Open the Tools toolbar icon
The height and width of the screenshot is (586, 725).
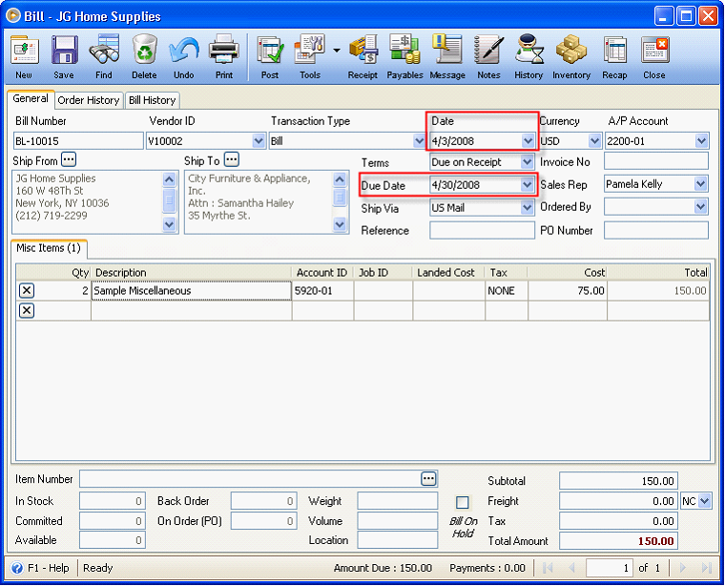309,50
